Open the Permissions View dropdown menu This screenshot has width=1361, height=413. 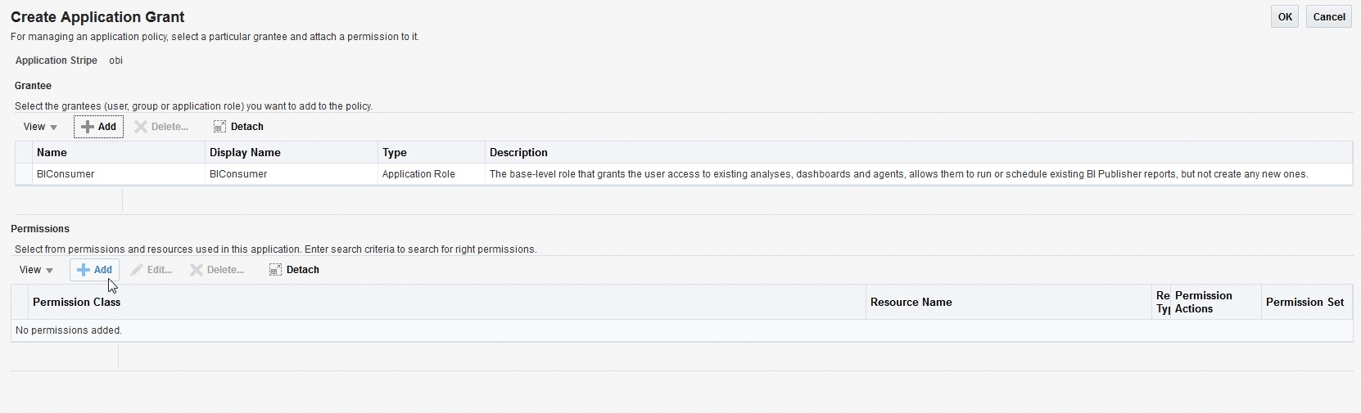coord(36,270)
